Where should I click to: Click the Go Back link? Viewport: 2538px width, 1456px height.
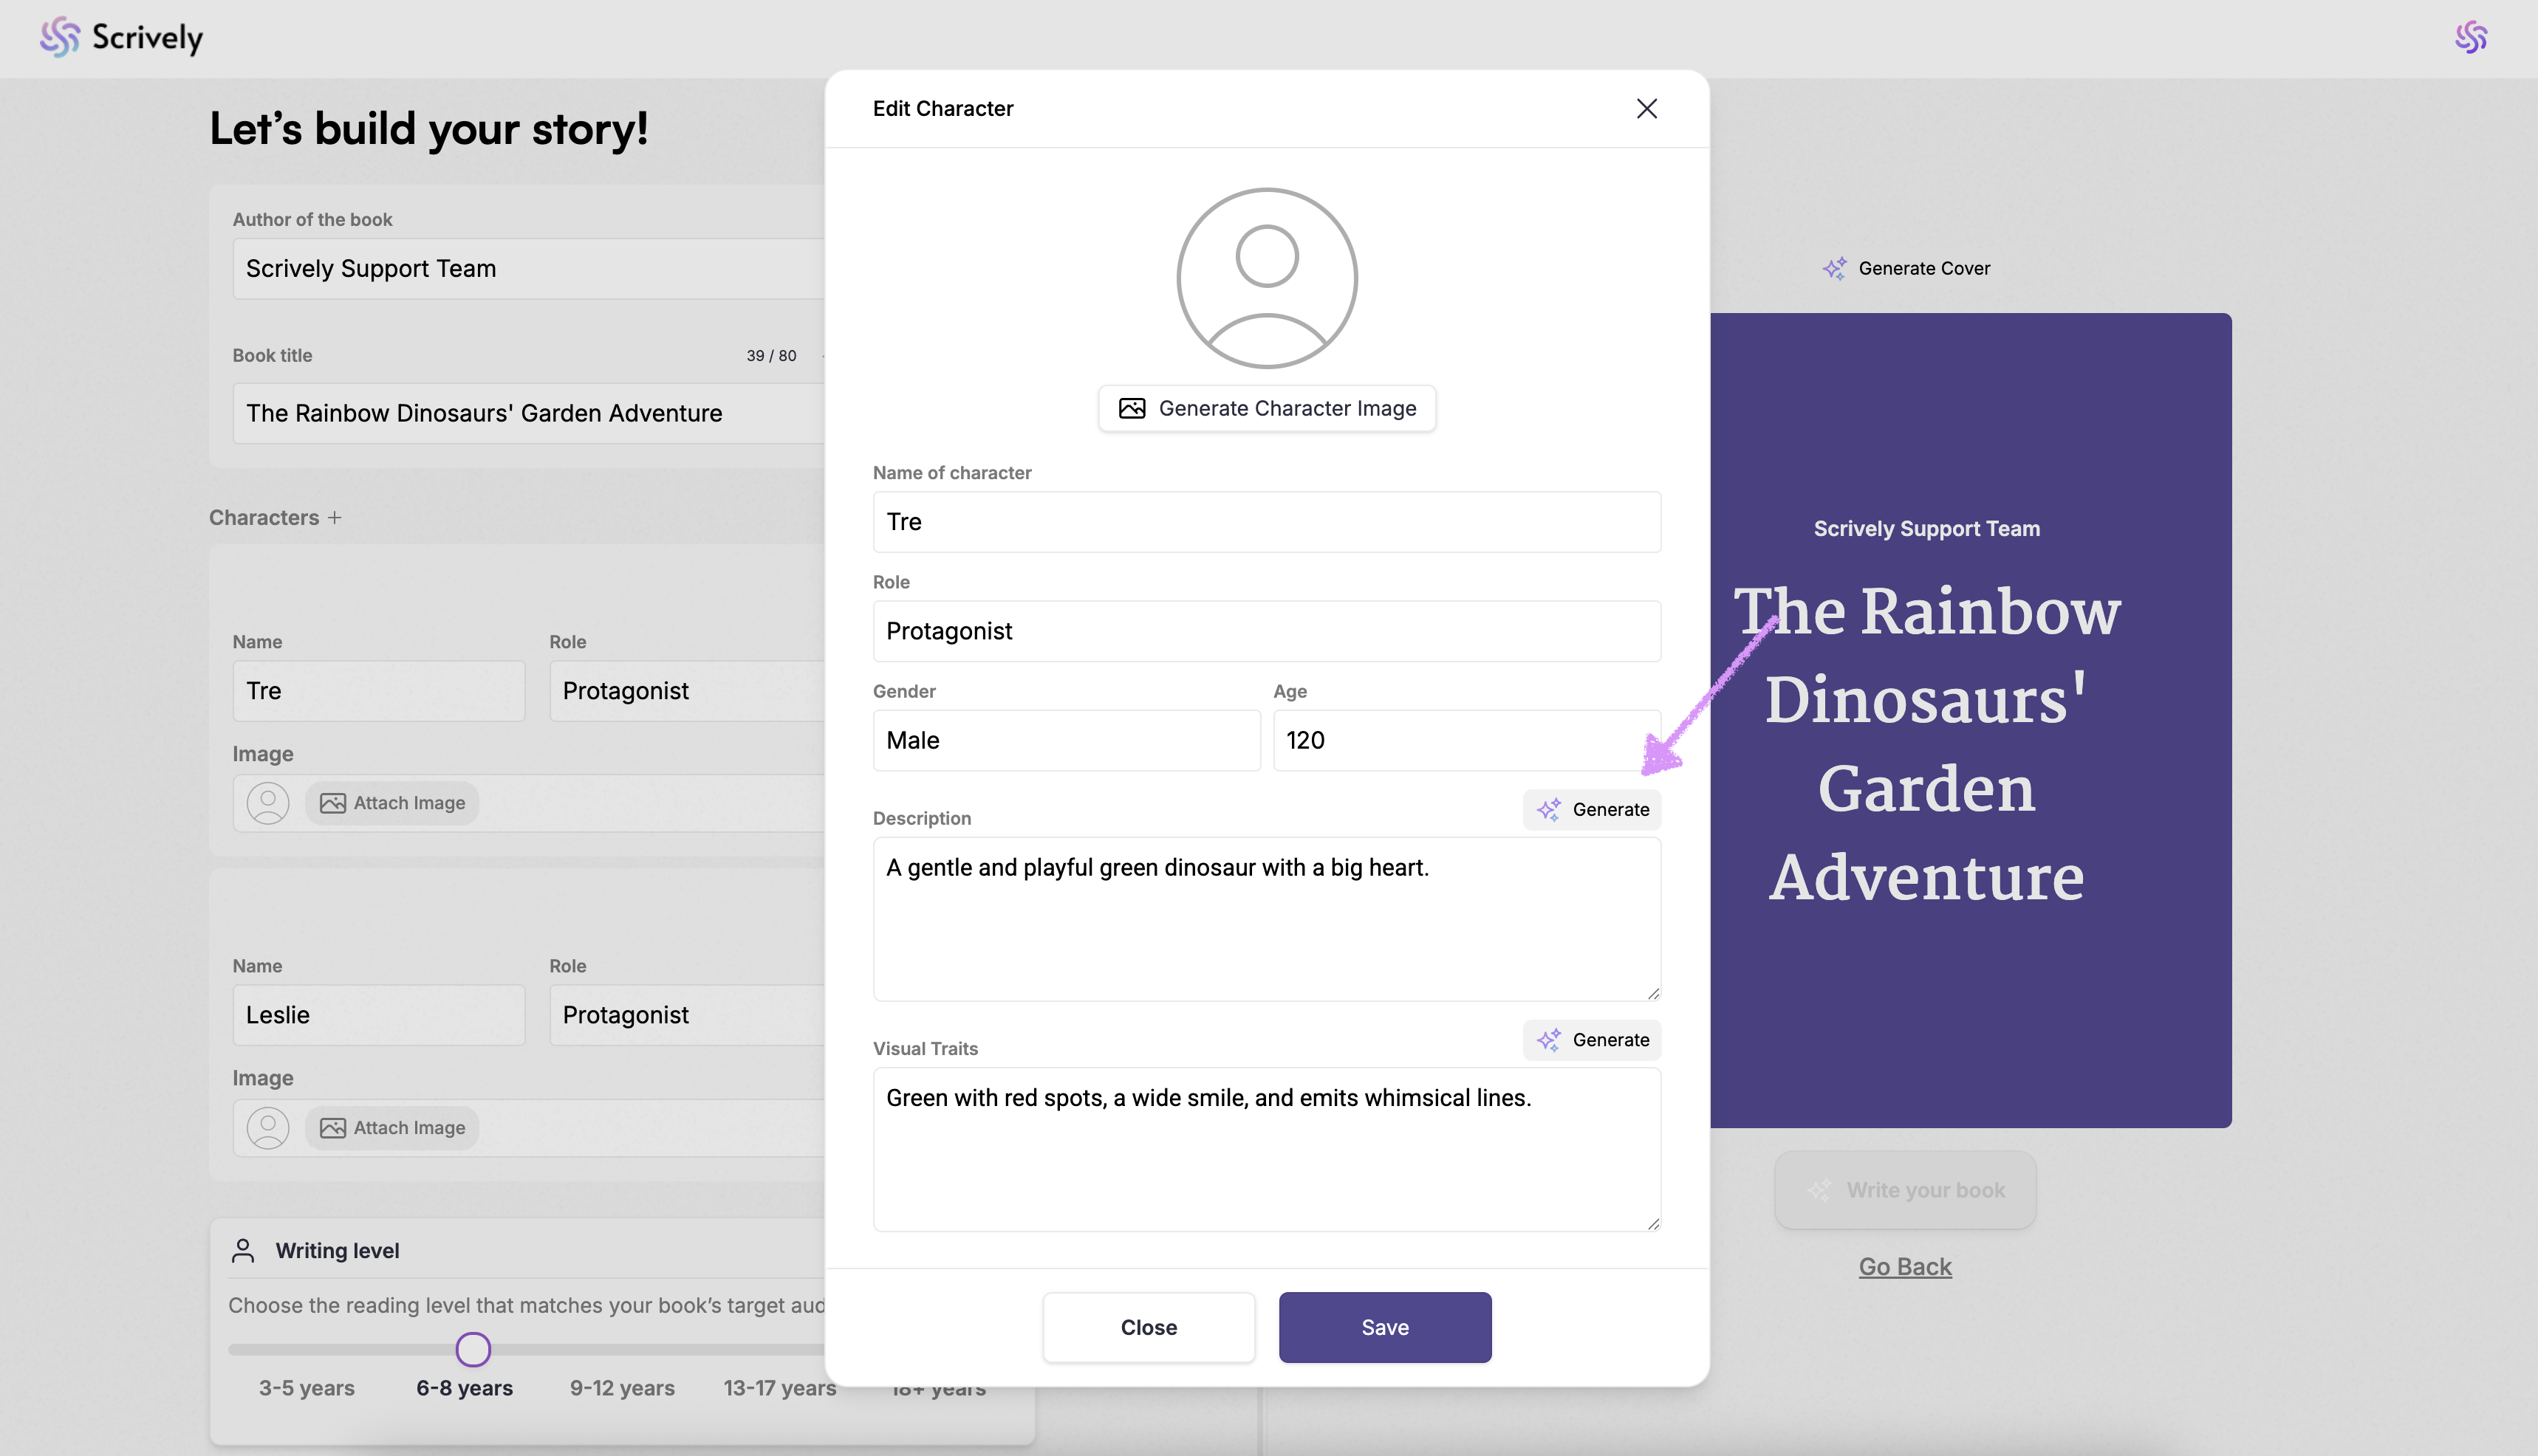1905,1267
